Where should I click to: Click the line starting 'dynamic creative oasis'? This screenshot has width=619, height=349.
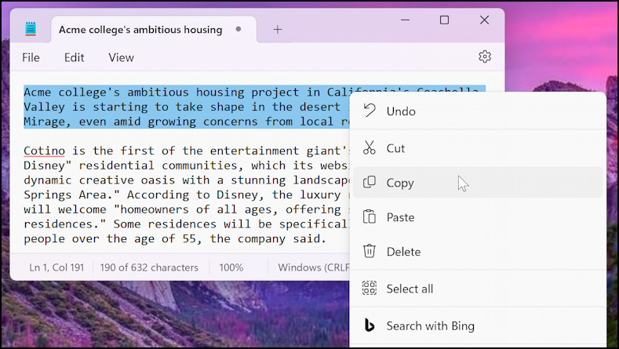[x=187, y=180]
